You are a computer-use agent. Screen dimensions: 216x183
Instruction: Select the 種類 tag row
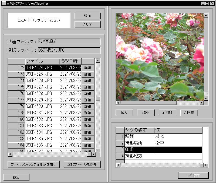(139, 137)
